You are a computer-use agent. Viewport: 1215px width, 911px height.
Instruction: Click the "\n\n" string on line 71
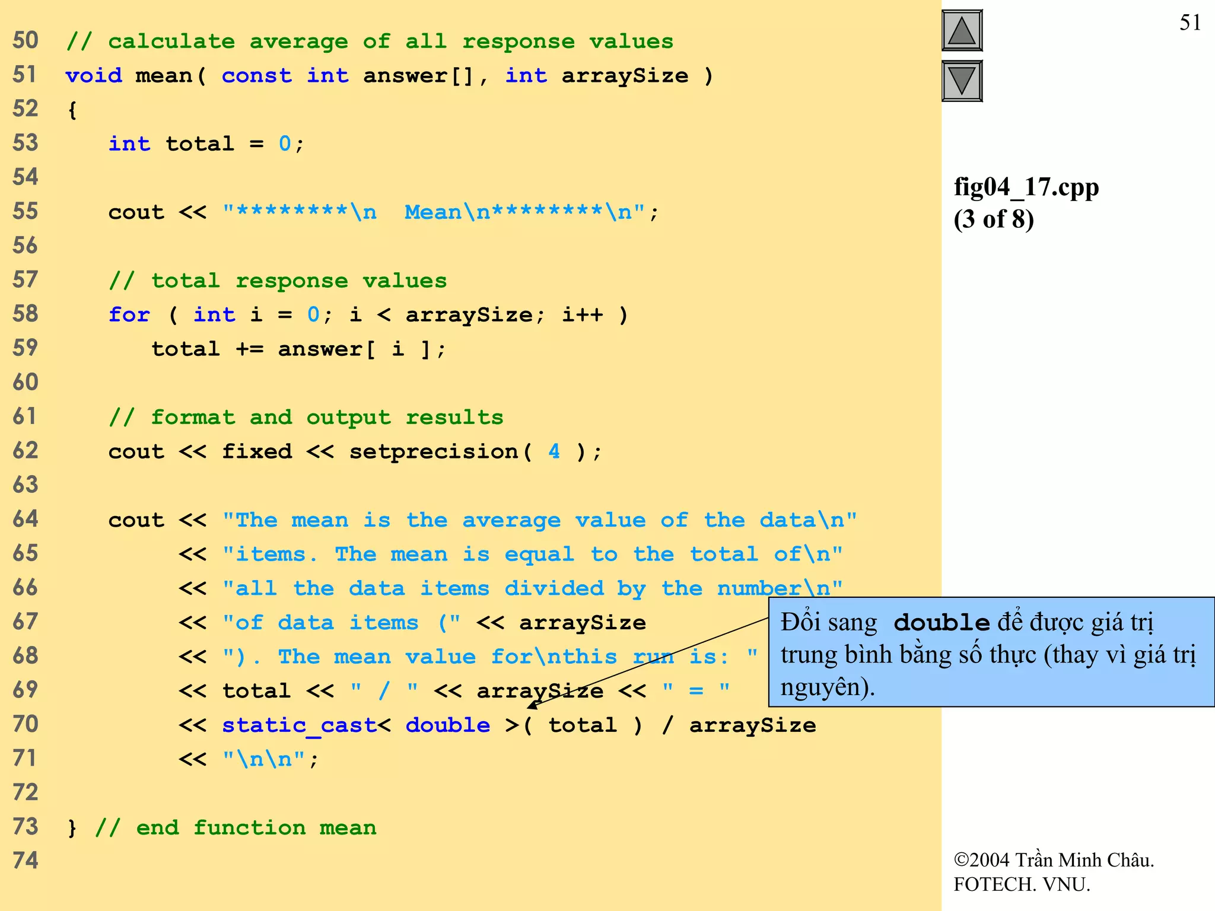coord(264,760)
